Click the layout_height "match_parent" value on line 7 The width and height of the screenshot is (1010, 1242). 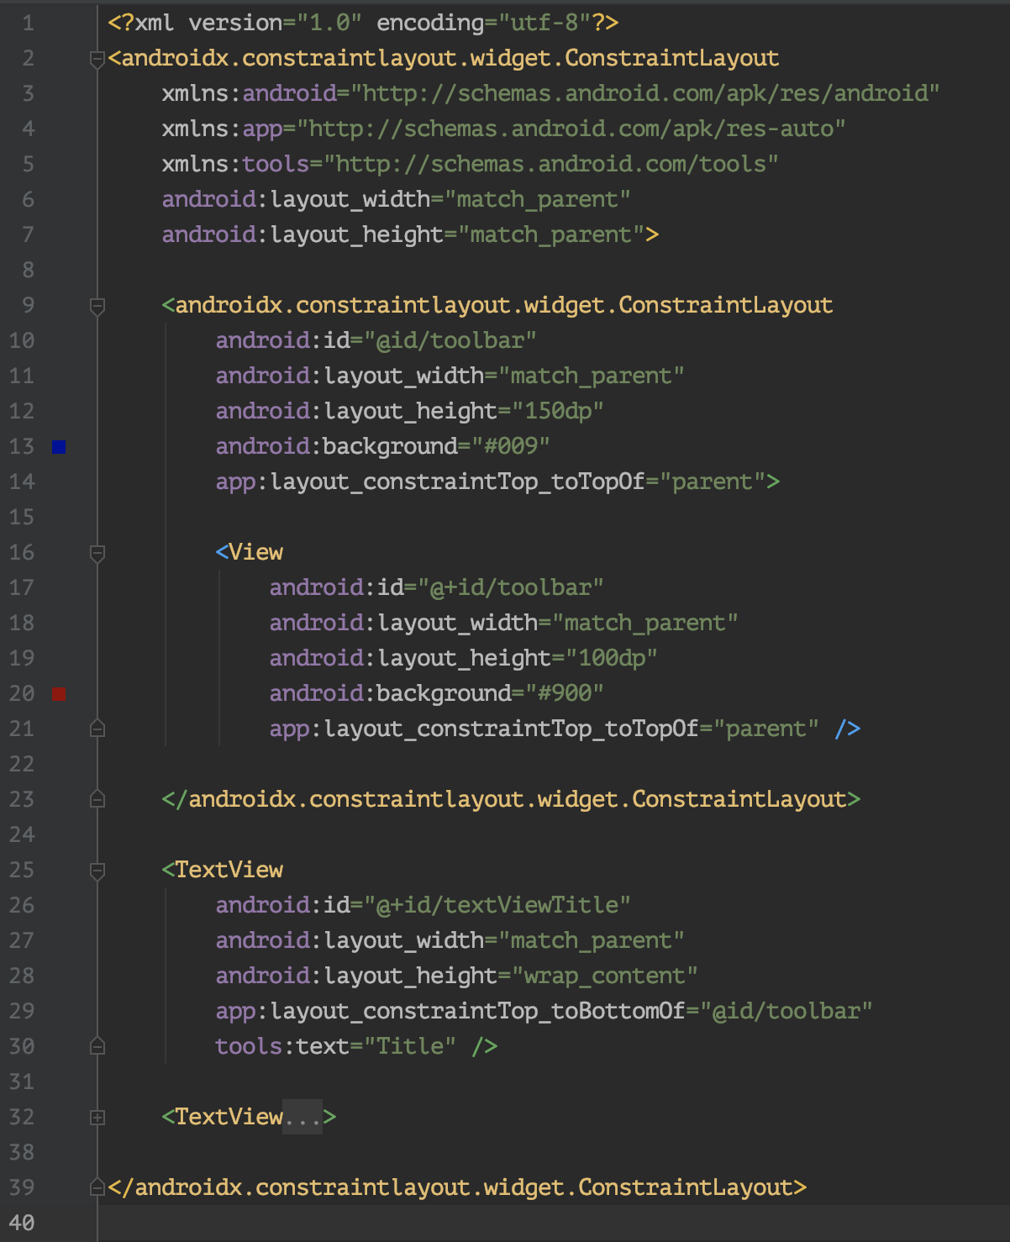(551, 234)
